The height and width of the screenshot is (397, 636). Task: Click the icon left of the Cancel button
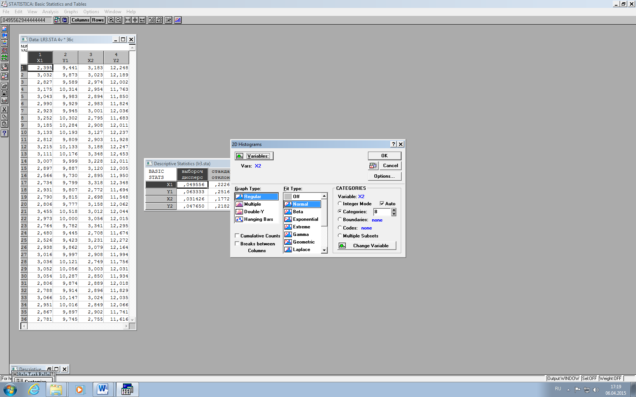(x=373, y=166)
